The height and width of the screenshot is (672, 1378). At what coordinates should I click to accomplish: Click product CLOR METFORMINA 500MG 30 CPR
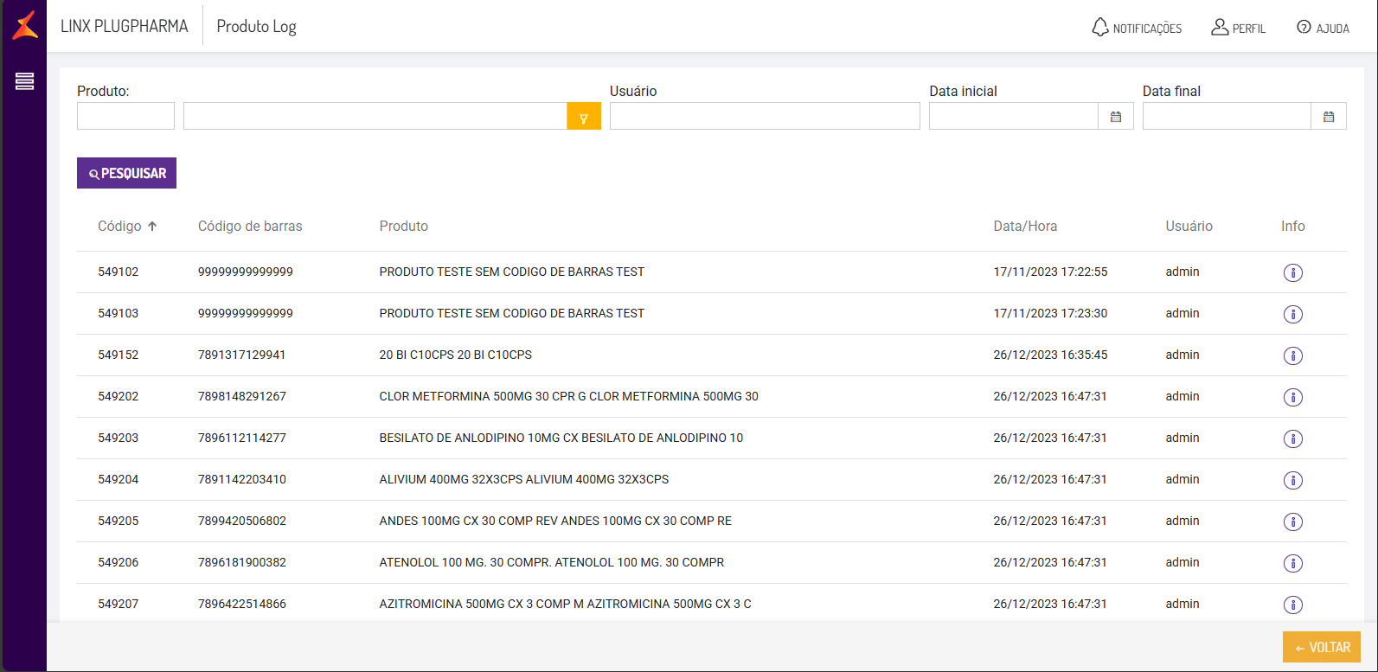click(569, 396)
